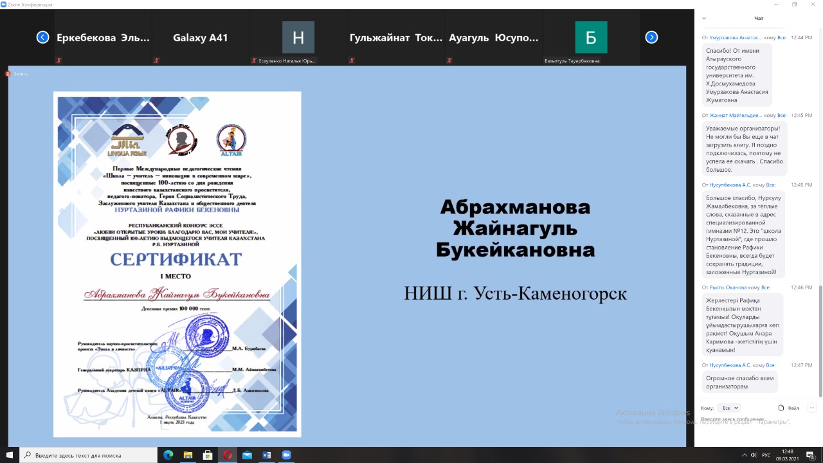Select Гульжайнат Ток... participant tile
Image resolution: width=823 pixels, height=463 pixels.
[396, 38]
